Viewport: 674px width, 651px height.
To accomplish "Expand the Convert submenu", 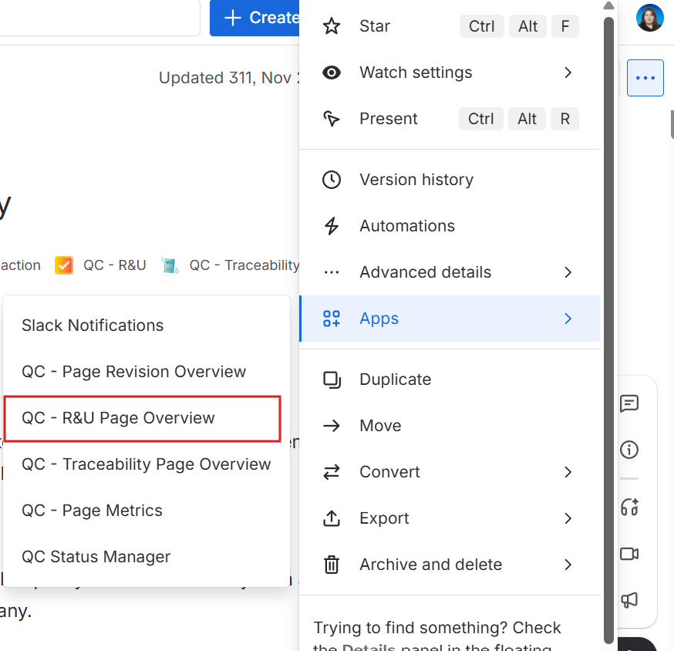I will point(568,472).
